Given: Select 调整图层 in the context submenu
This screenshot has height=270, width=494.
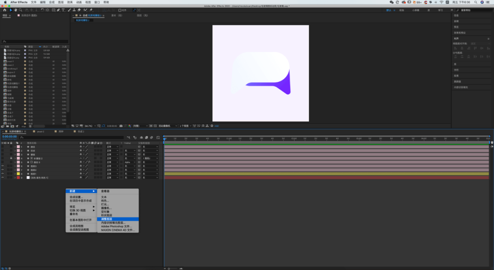Looking at the screenshot, I should pyautogui.click(x=118, y=219).
